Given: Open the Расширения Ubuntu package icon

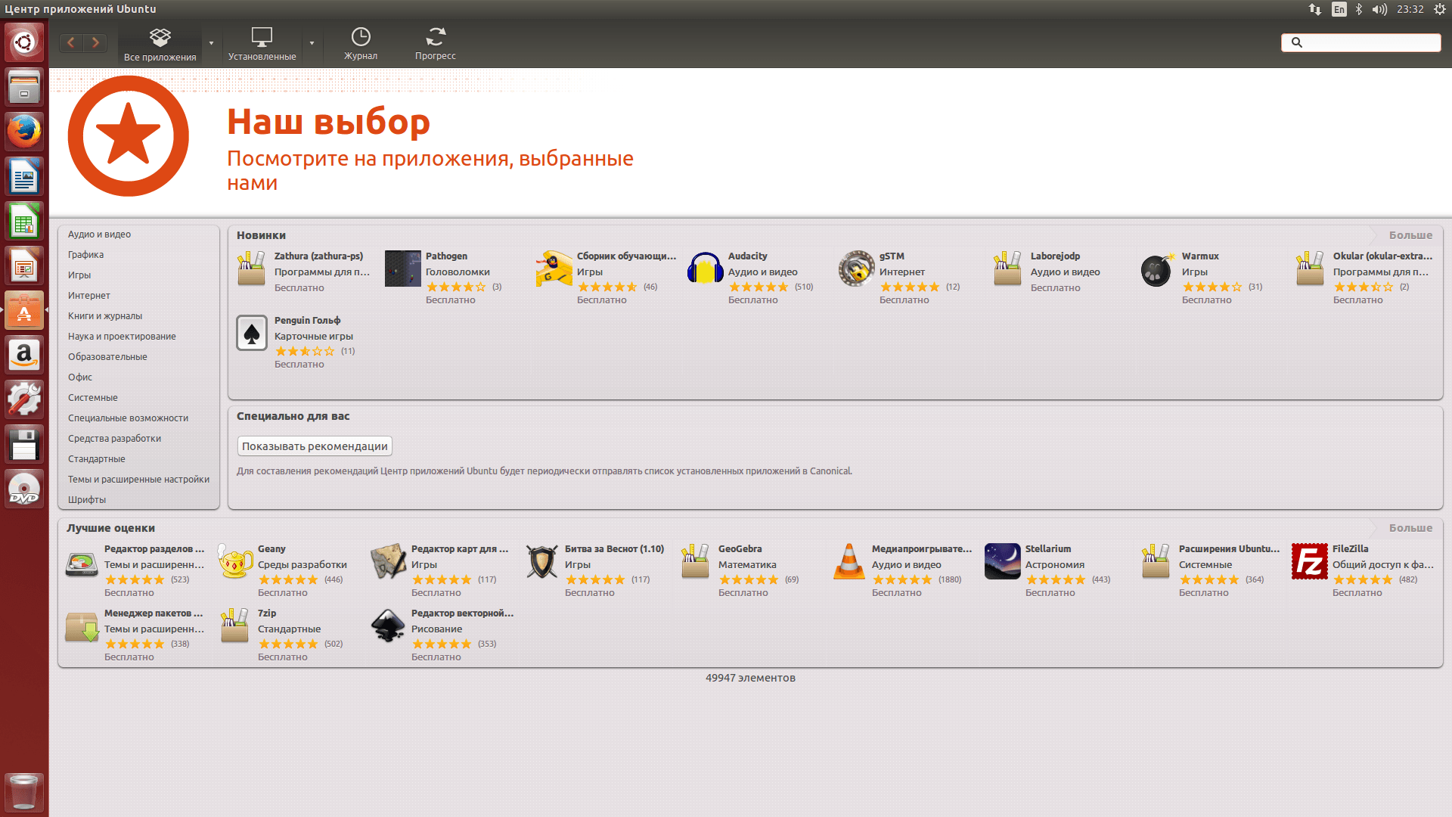Looking at the screenshot, I should [1156, 561].
